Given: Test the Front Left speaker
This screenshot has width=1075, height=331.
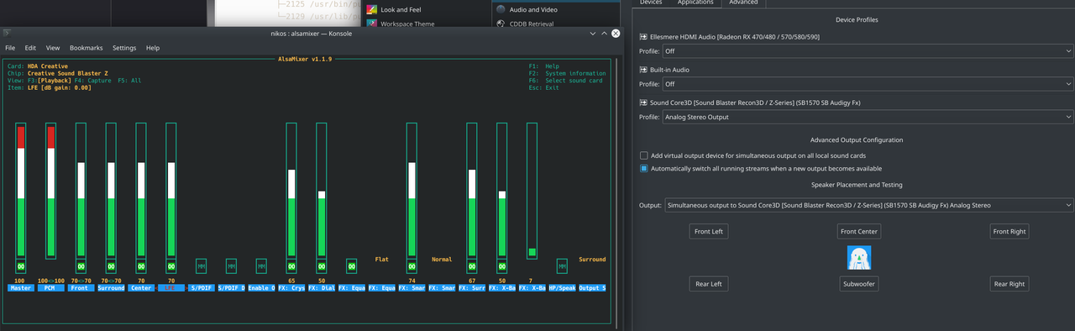Looking at the screenshot, I should pyautogui.click(x=708, y=231).
